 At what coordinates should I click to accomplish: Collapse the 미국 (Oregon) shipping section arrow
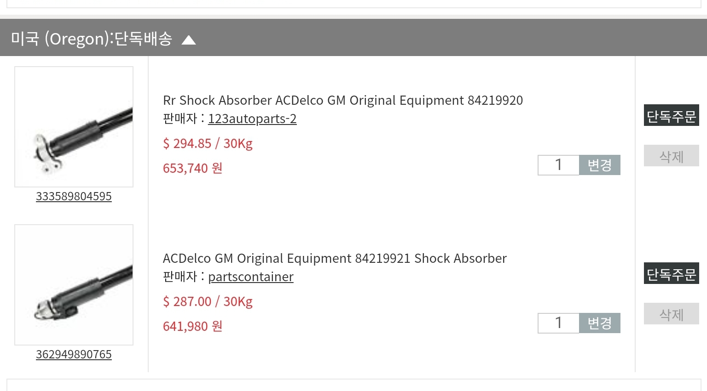click(189, 40)
